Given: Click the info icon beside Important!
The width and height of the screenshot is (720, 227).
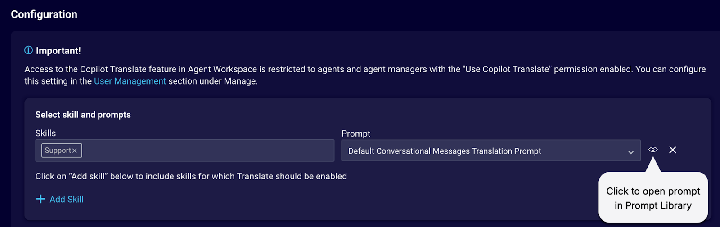Looking at the screenshot, I should [x=28, y=50].
